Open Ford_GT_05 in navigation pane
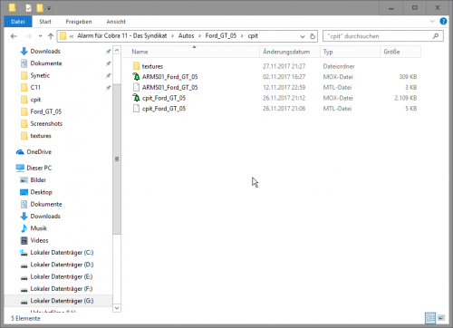This screenshot has width=453, height=328. click(x=45, y=111)
